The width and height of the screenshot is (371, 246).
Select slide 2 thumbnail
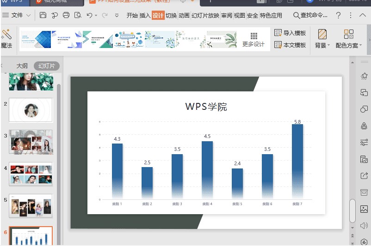point(31,110)
